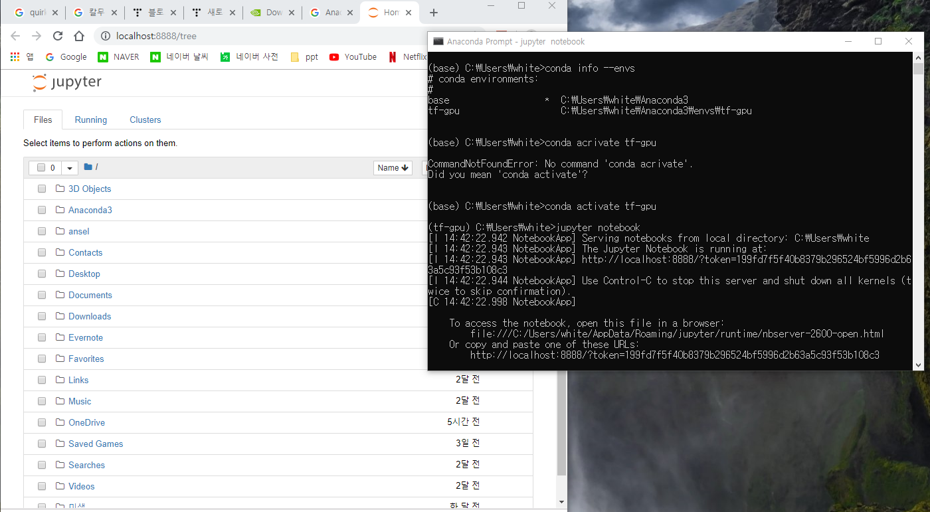Click the Anaconda Prompt scrollbar down arrow
This screenshot has height=512, width=930.
(x=918, y=365)
